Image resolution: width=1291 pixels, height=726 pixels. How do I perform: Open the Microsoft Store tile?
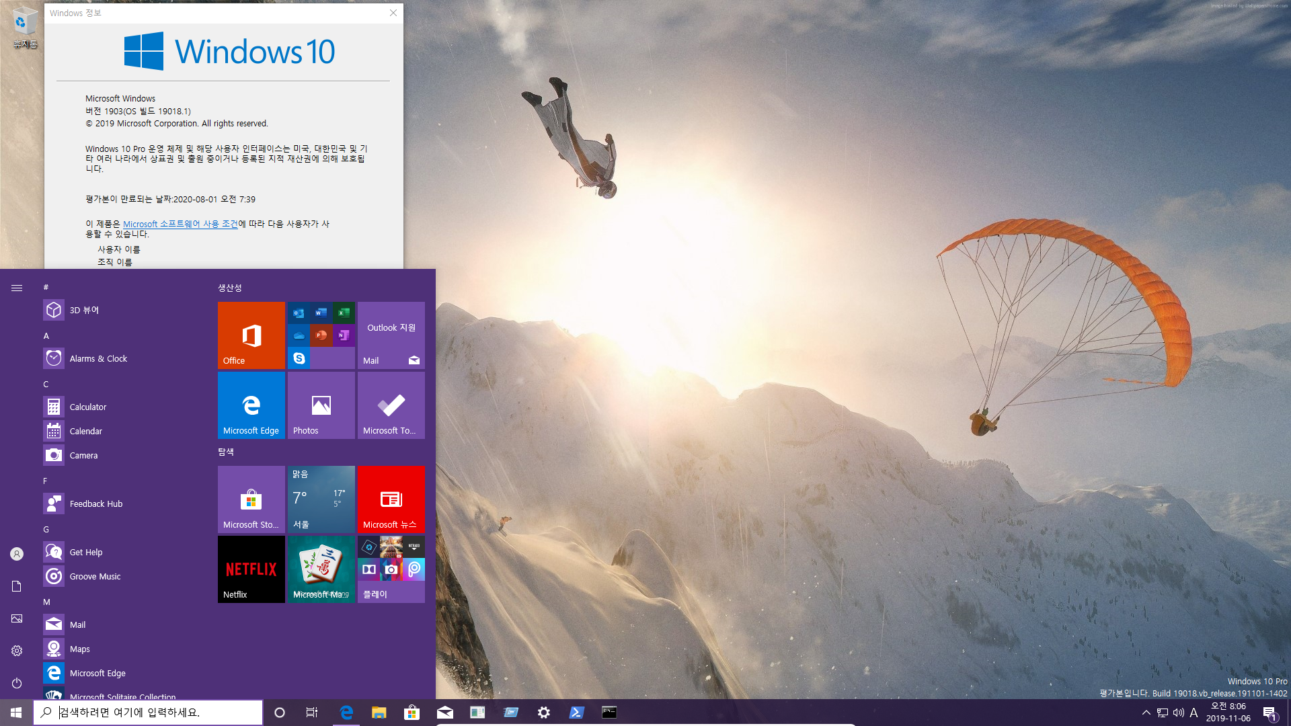pos(251,499)
